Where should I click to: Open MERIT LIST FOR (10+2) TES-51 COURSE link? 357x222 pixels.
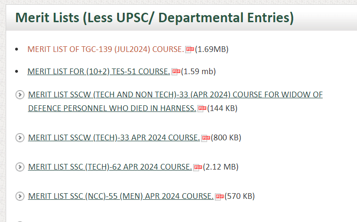(99, 71)
